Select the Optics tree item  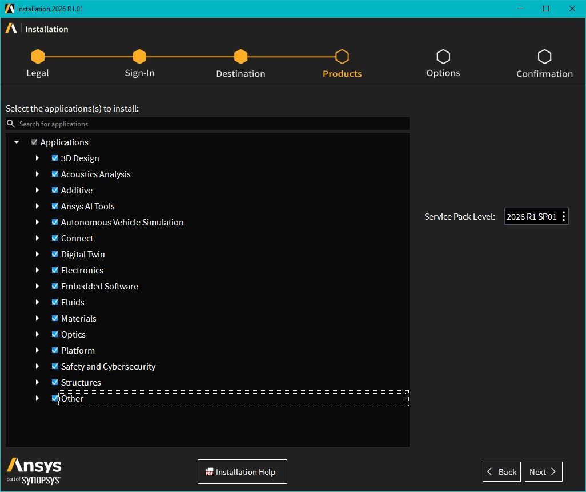(73, 334)
